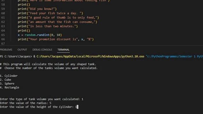Image resolution: width=203 pixels, height=114 pixels.
Task: Click line number 67 in the gutter
Action: click(x=3, y=44)
